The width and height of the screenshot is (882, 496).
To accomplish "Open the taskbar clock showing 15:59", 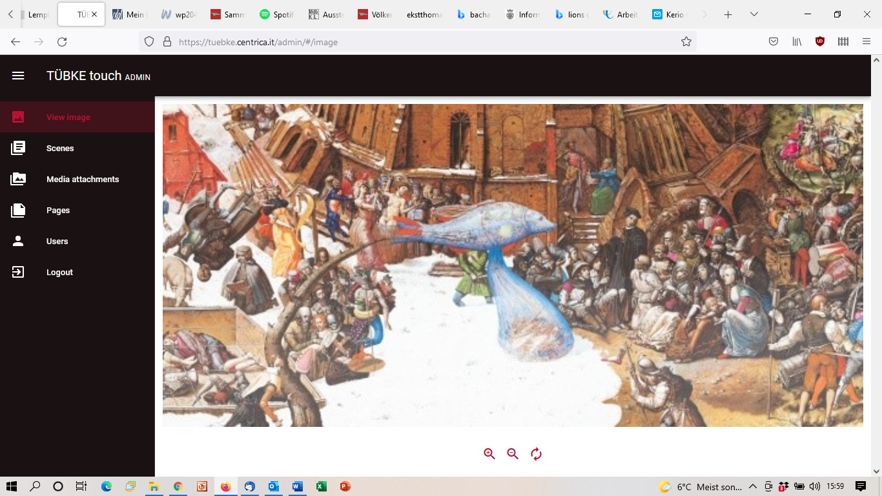I will [x=836, y=486].
